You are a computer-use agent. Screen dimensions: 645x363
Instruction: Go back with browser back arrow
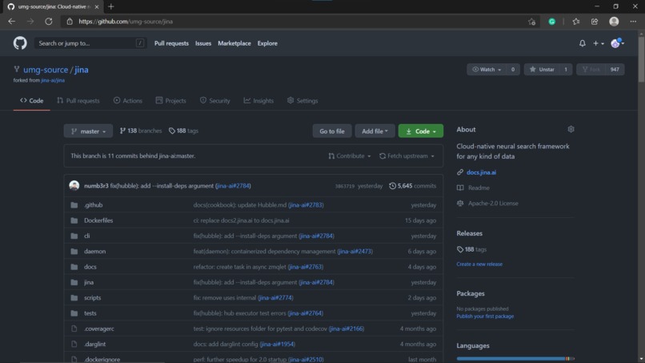point(11,22)
